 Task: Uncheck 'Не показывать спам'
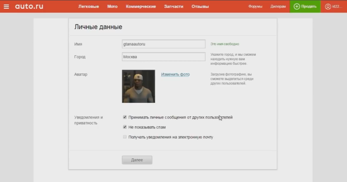pos(125,127)
